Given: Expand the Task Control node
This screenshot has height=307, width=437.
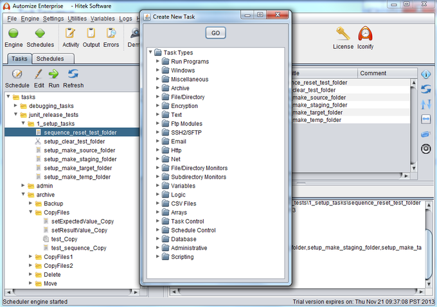Looking at the screenshot, I should pyautogui.click(x=157, y=221).
